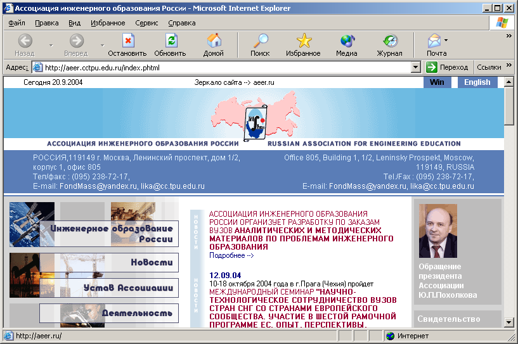
Task: Click the 12.09.04 news date
Action: (x=225, y=276)
